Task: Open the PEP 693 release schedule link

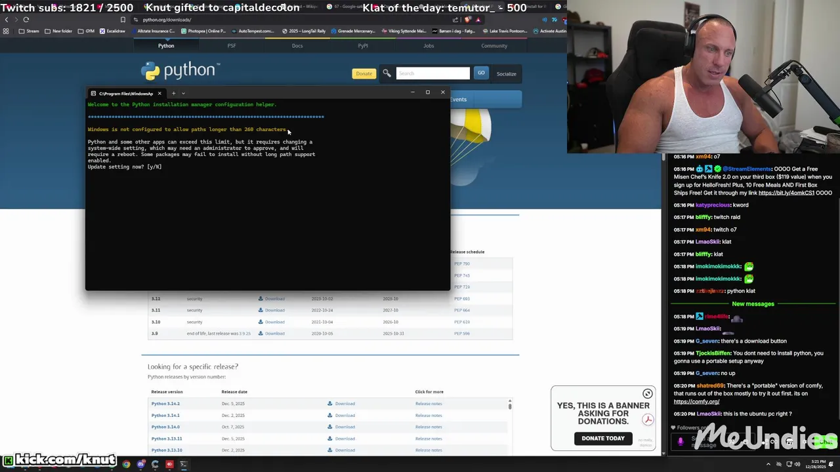Action: tap(462, 299)
